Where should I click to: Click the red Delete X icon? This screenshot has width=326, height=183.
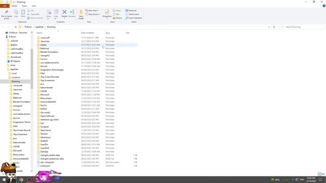65,12
